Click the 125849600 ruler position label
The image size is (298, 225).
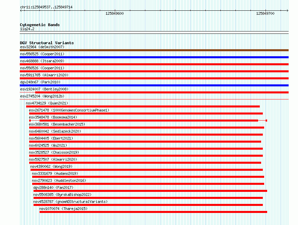click(x=115, y=13)
